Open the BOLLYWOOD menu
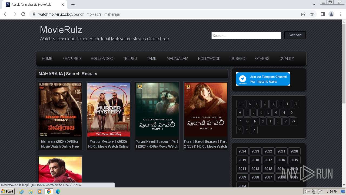 (102, 58)
